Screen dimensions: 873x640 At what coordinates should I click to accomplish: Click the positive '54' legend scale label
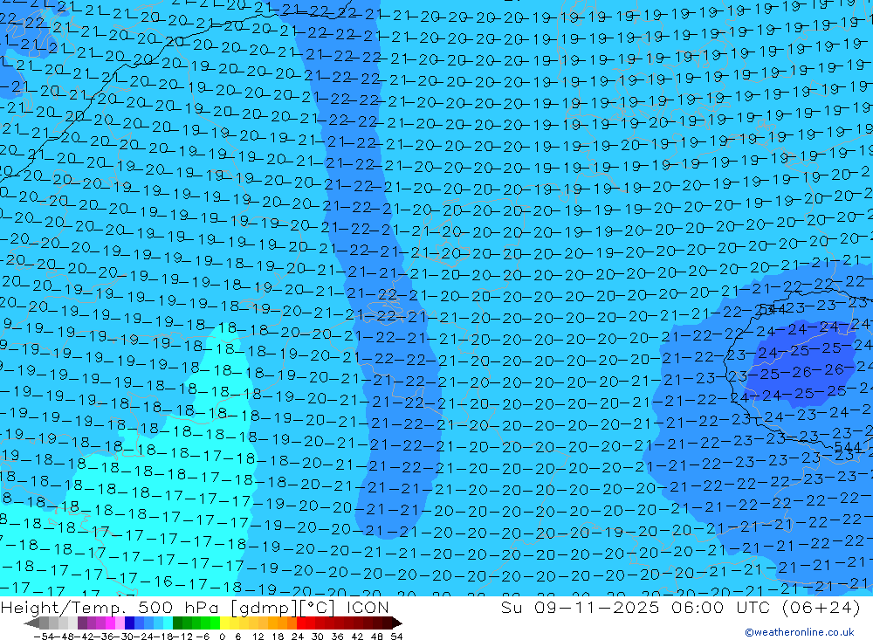[396, 637]
